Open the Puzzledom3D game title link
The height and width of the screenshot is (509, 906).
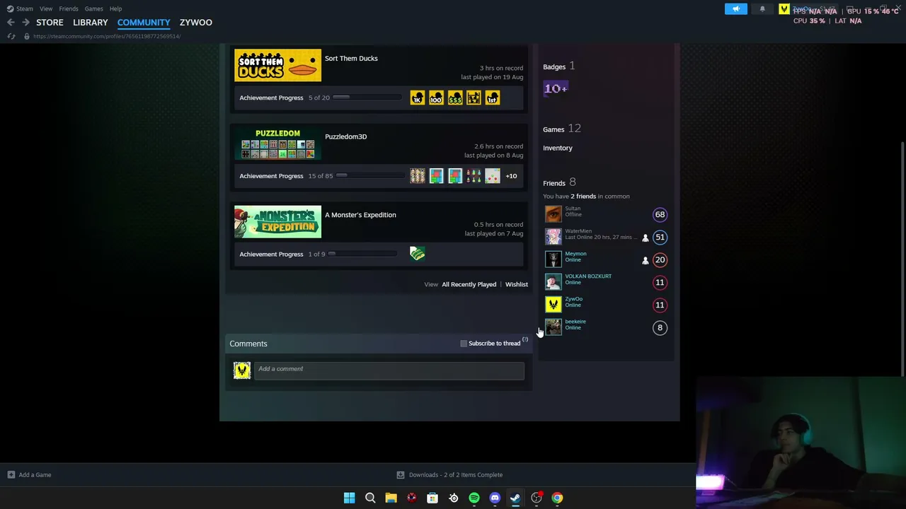pyautogui.click(x=346, y=136)
